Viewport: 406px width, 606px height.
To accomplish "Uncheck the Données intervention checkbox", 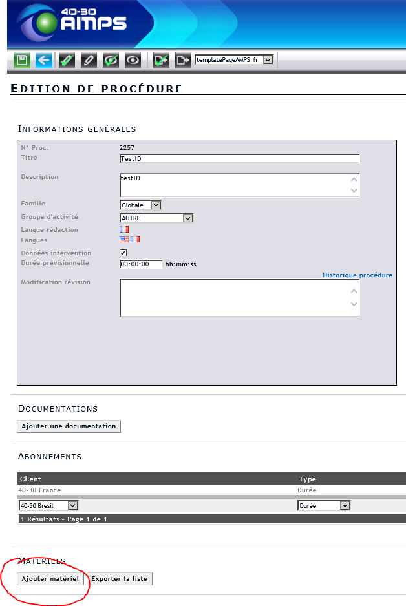I will [123, 253].
